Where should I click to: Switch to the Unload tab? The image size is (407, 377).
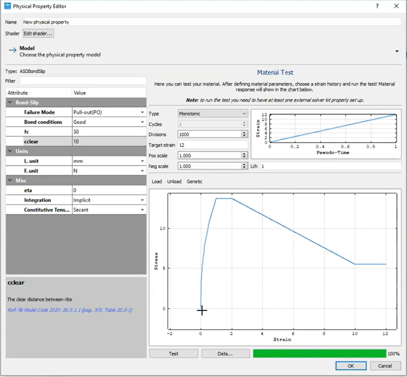pyautogui.click(x=174, y=182)
